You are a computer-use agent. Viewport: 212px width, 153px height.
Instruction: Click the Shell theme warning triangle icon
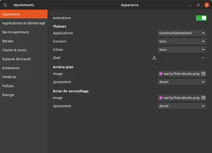coord(154,58)
